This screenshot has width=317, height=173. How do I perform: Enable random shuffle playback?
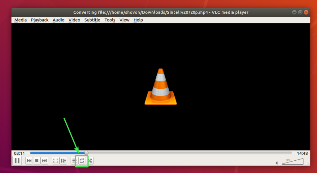90,161
